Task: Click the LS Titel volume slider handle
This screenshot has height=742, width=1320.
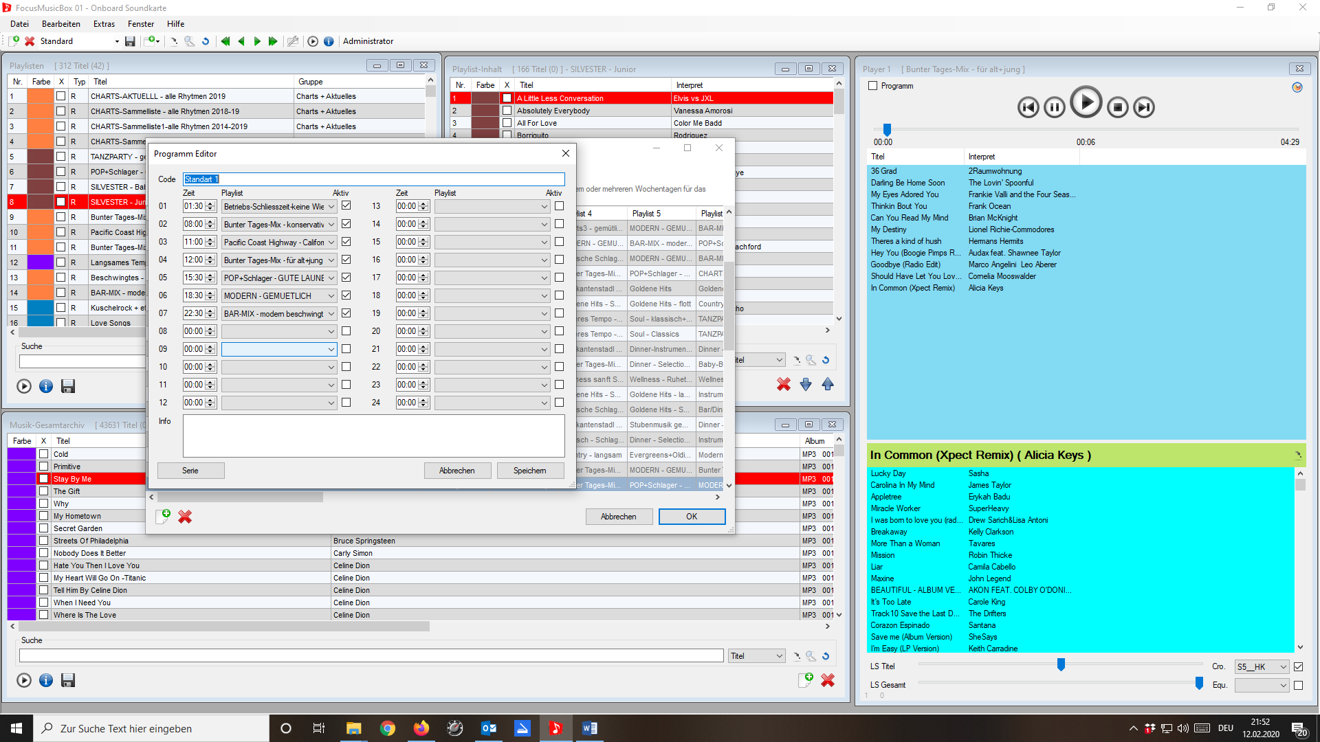Action: pos(1061,664)
